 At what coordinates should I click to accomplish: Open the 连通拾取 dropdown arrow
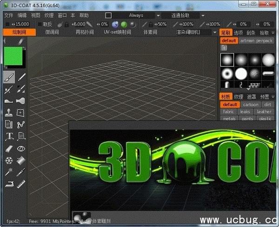pyautogui.click(x=203, y=16)
